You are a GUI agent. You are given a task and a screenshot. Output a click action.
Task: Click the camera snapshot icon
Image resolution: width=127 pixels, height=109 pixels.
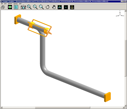[23, 7]
